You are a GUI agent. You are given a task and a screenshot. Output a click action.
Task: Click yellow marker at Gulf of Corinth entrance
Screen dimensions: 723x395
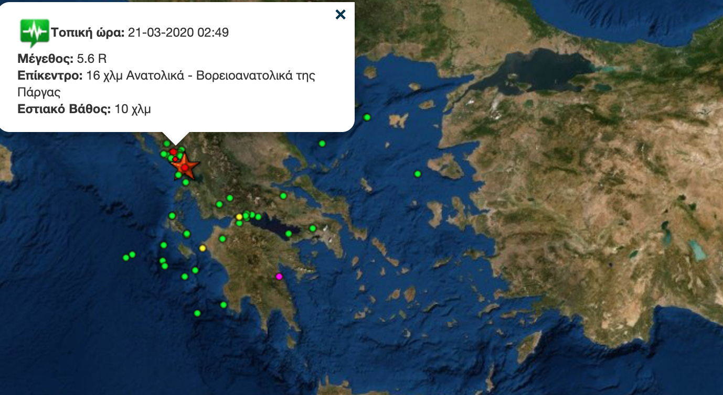point(239,216)
